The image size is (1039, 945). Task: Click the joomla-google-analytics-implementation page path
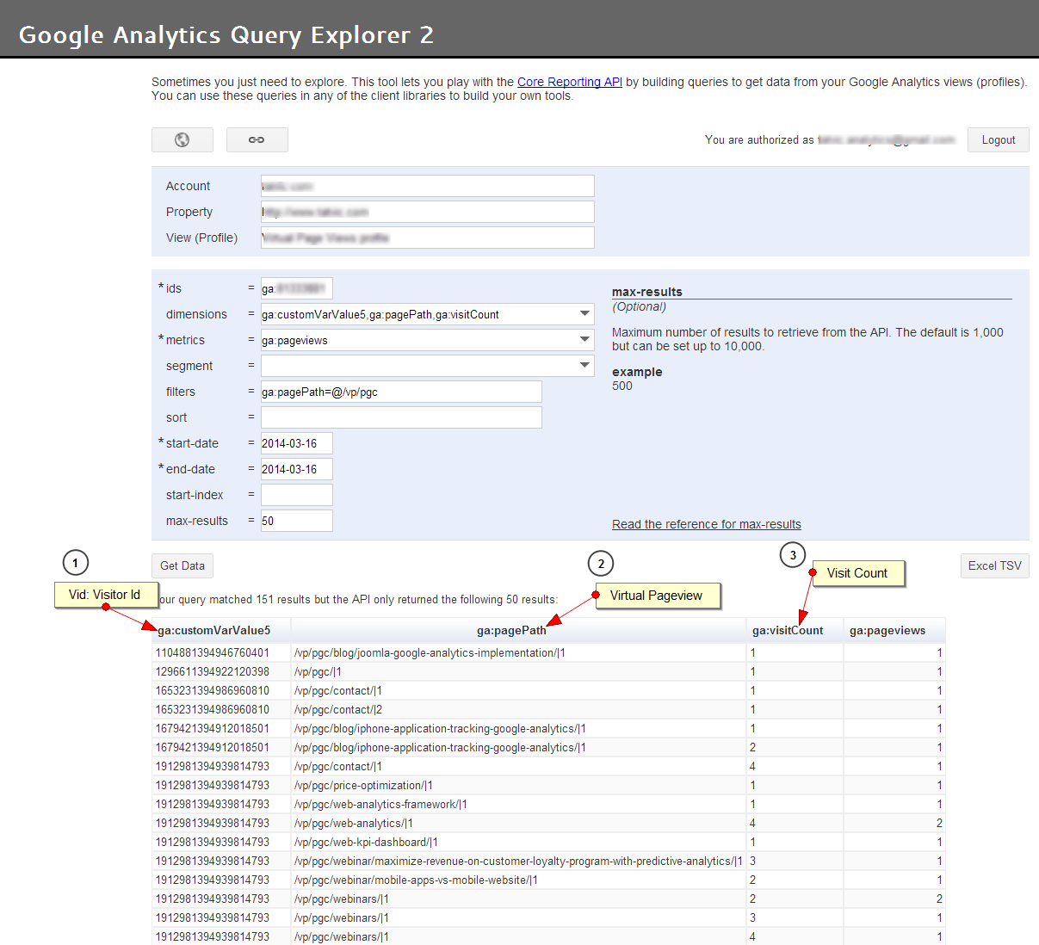[x=430, y=652]
